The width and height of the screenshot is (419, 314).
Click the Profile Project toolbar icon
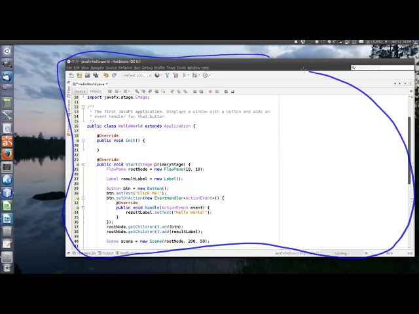(x=205, y=75)
